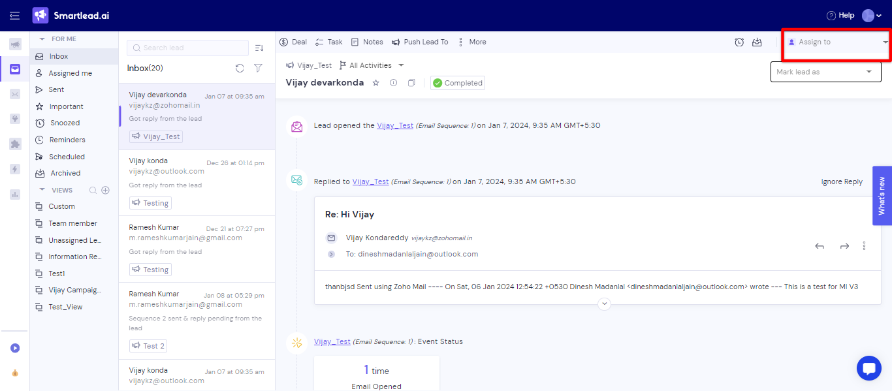Click the snooze alarm clock icon
The width and height of the screenshot is (892, 391).
tap(739, 42)
